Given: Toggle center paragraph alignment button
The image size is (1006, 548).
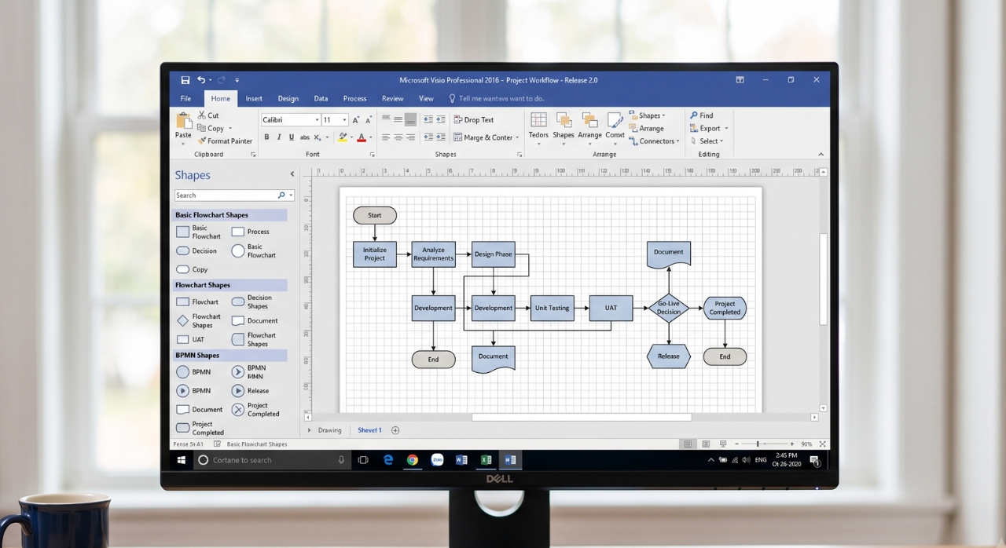Looking at the screenshot, I should tap(398, 137).
